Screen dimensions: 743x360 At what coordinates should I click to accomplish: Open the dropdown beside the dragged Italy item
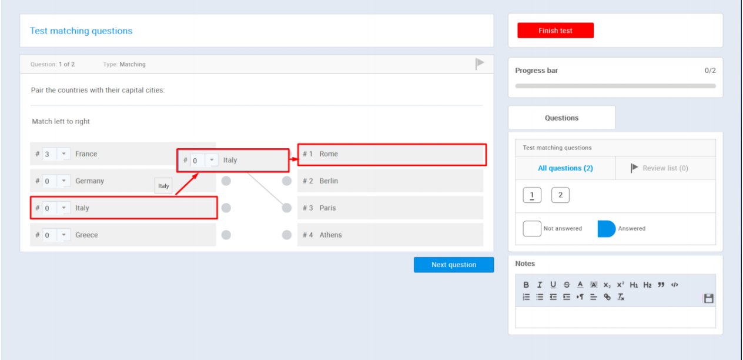tap(211, 159)
